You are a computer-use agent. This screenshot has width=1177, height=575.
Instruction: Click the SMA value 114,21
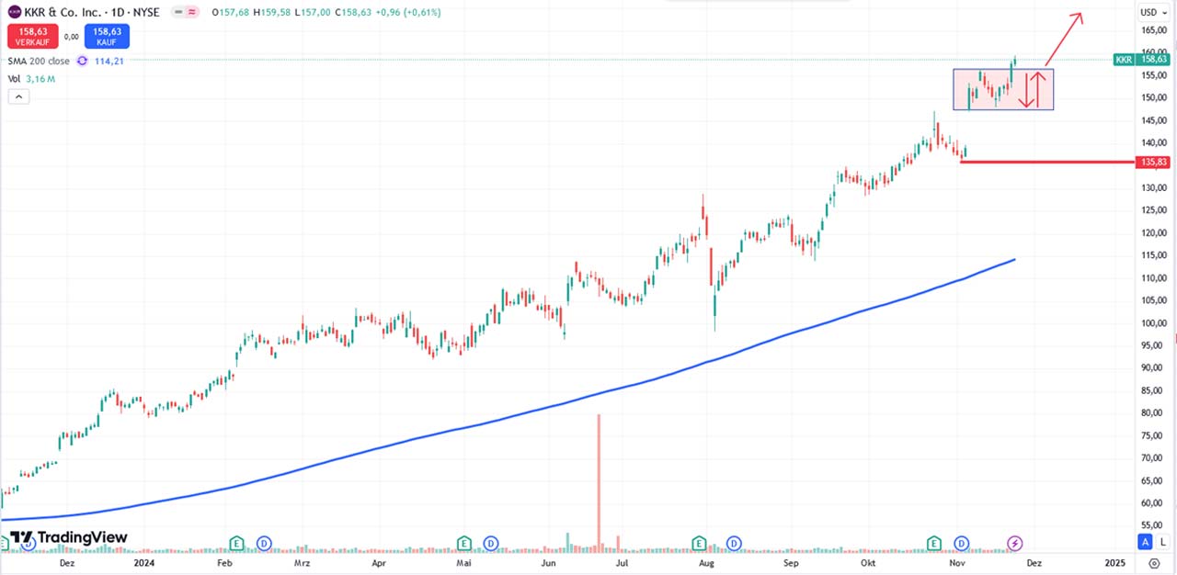[109, 61]
